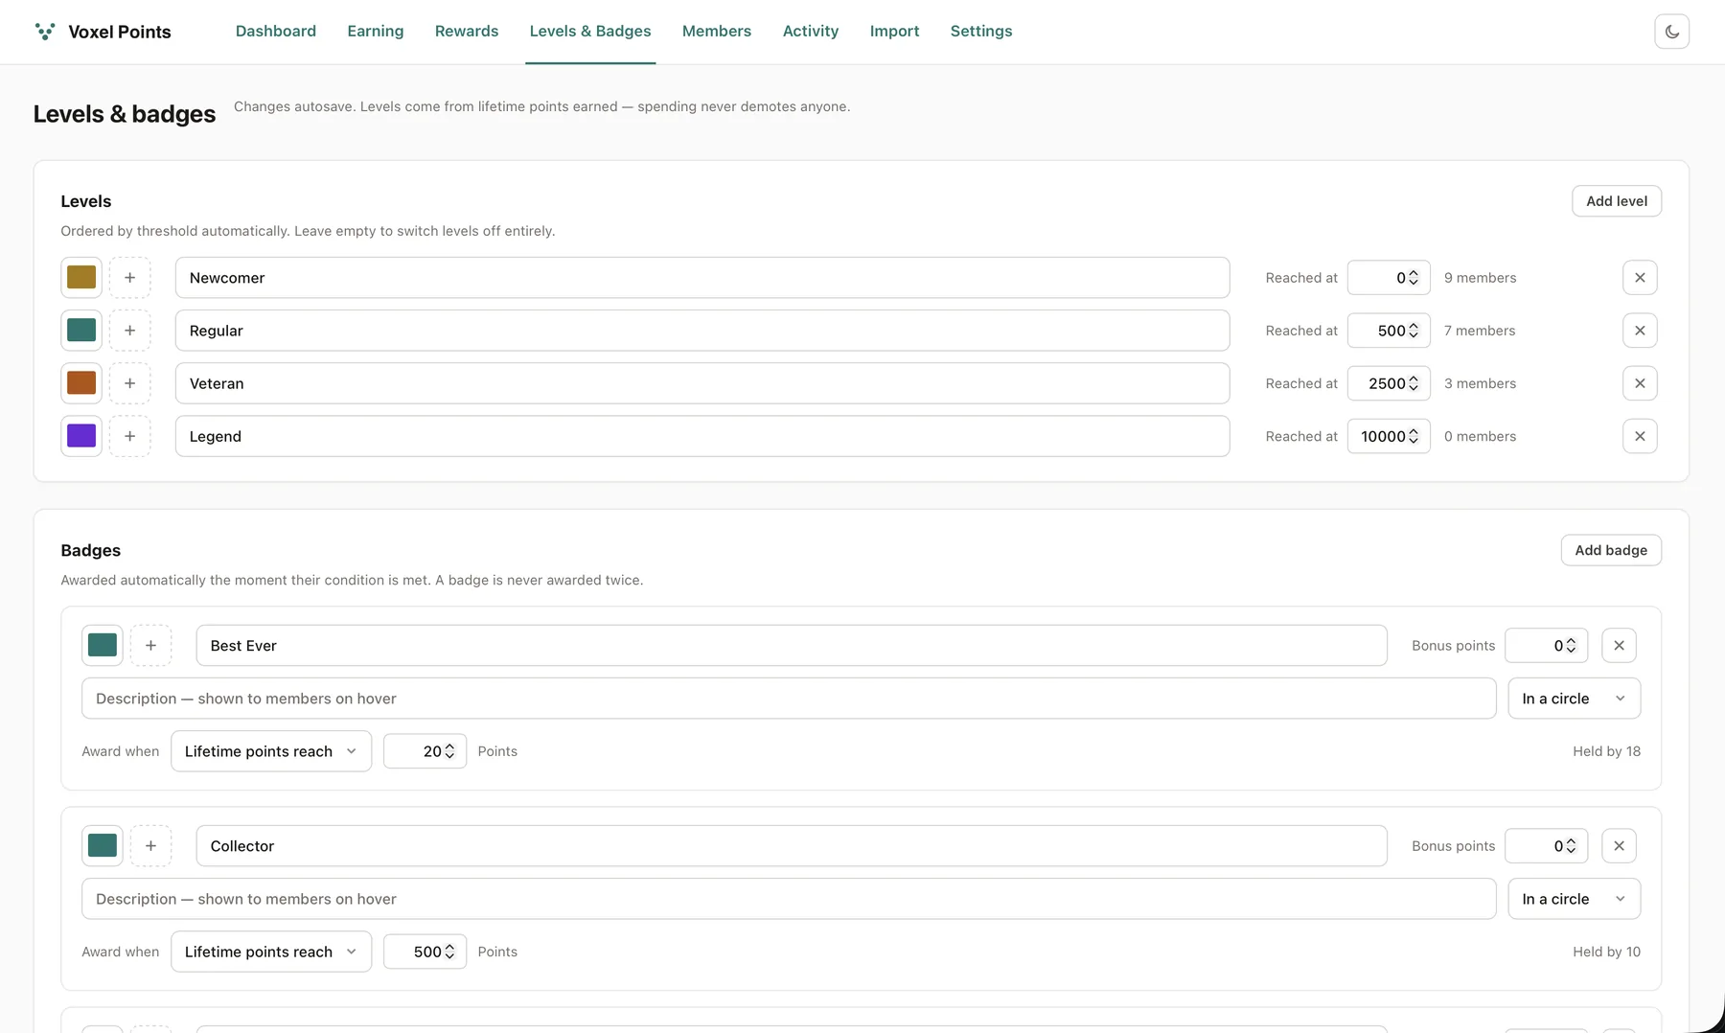Go to the Dashboard tab

(276, 32)
